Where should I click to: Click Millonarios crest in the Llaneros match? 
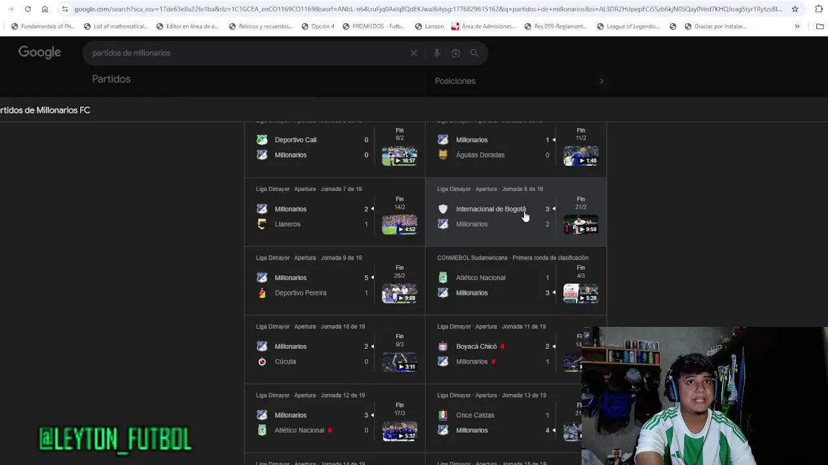pos(262,209)
